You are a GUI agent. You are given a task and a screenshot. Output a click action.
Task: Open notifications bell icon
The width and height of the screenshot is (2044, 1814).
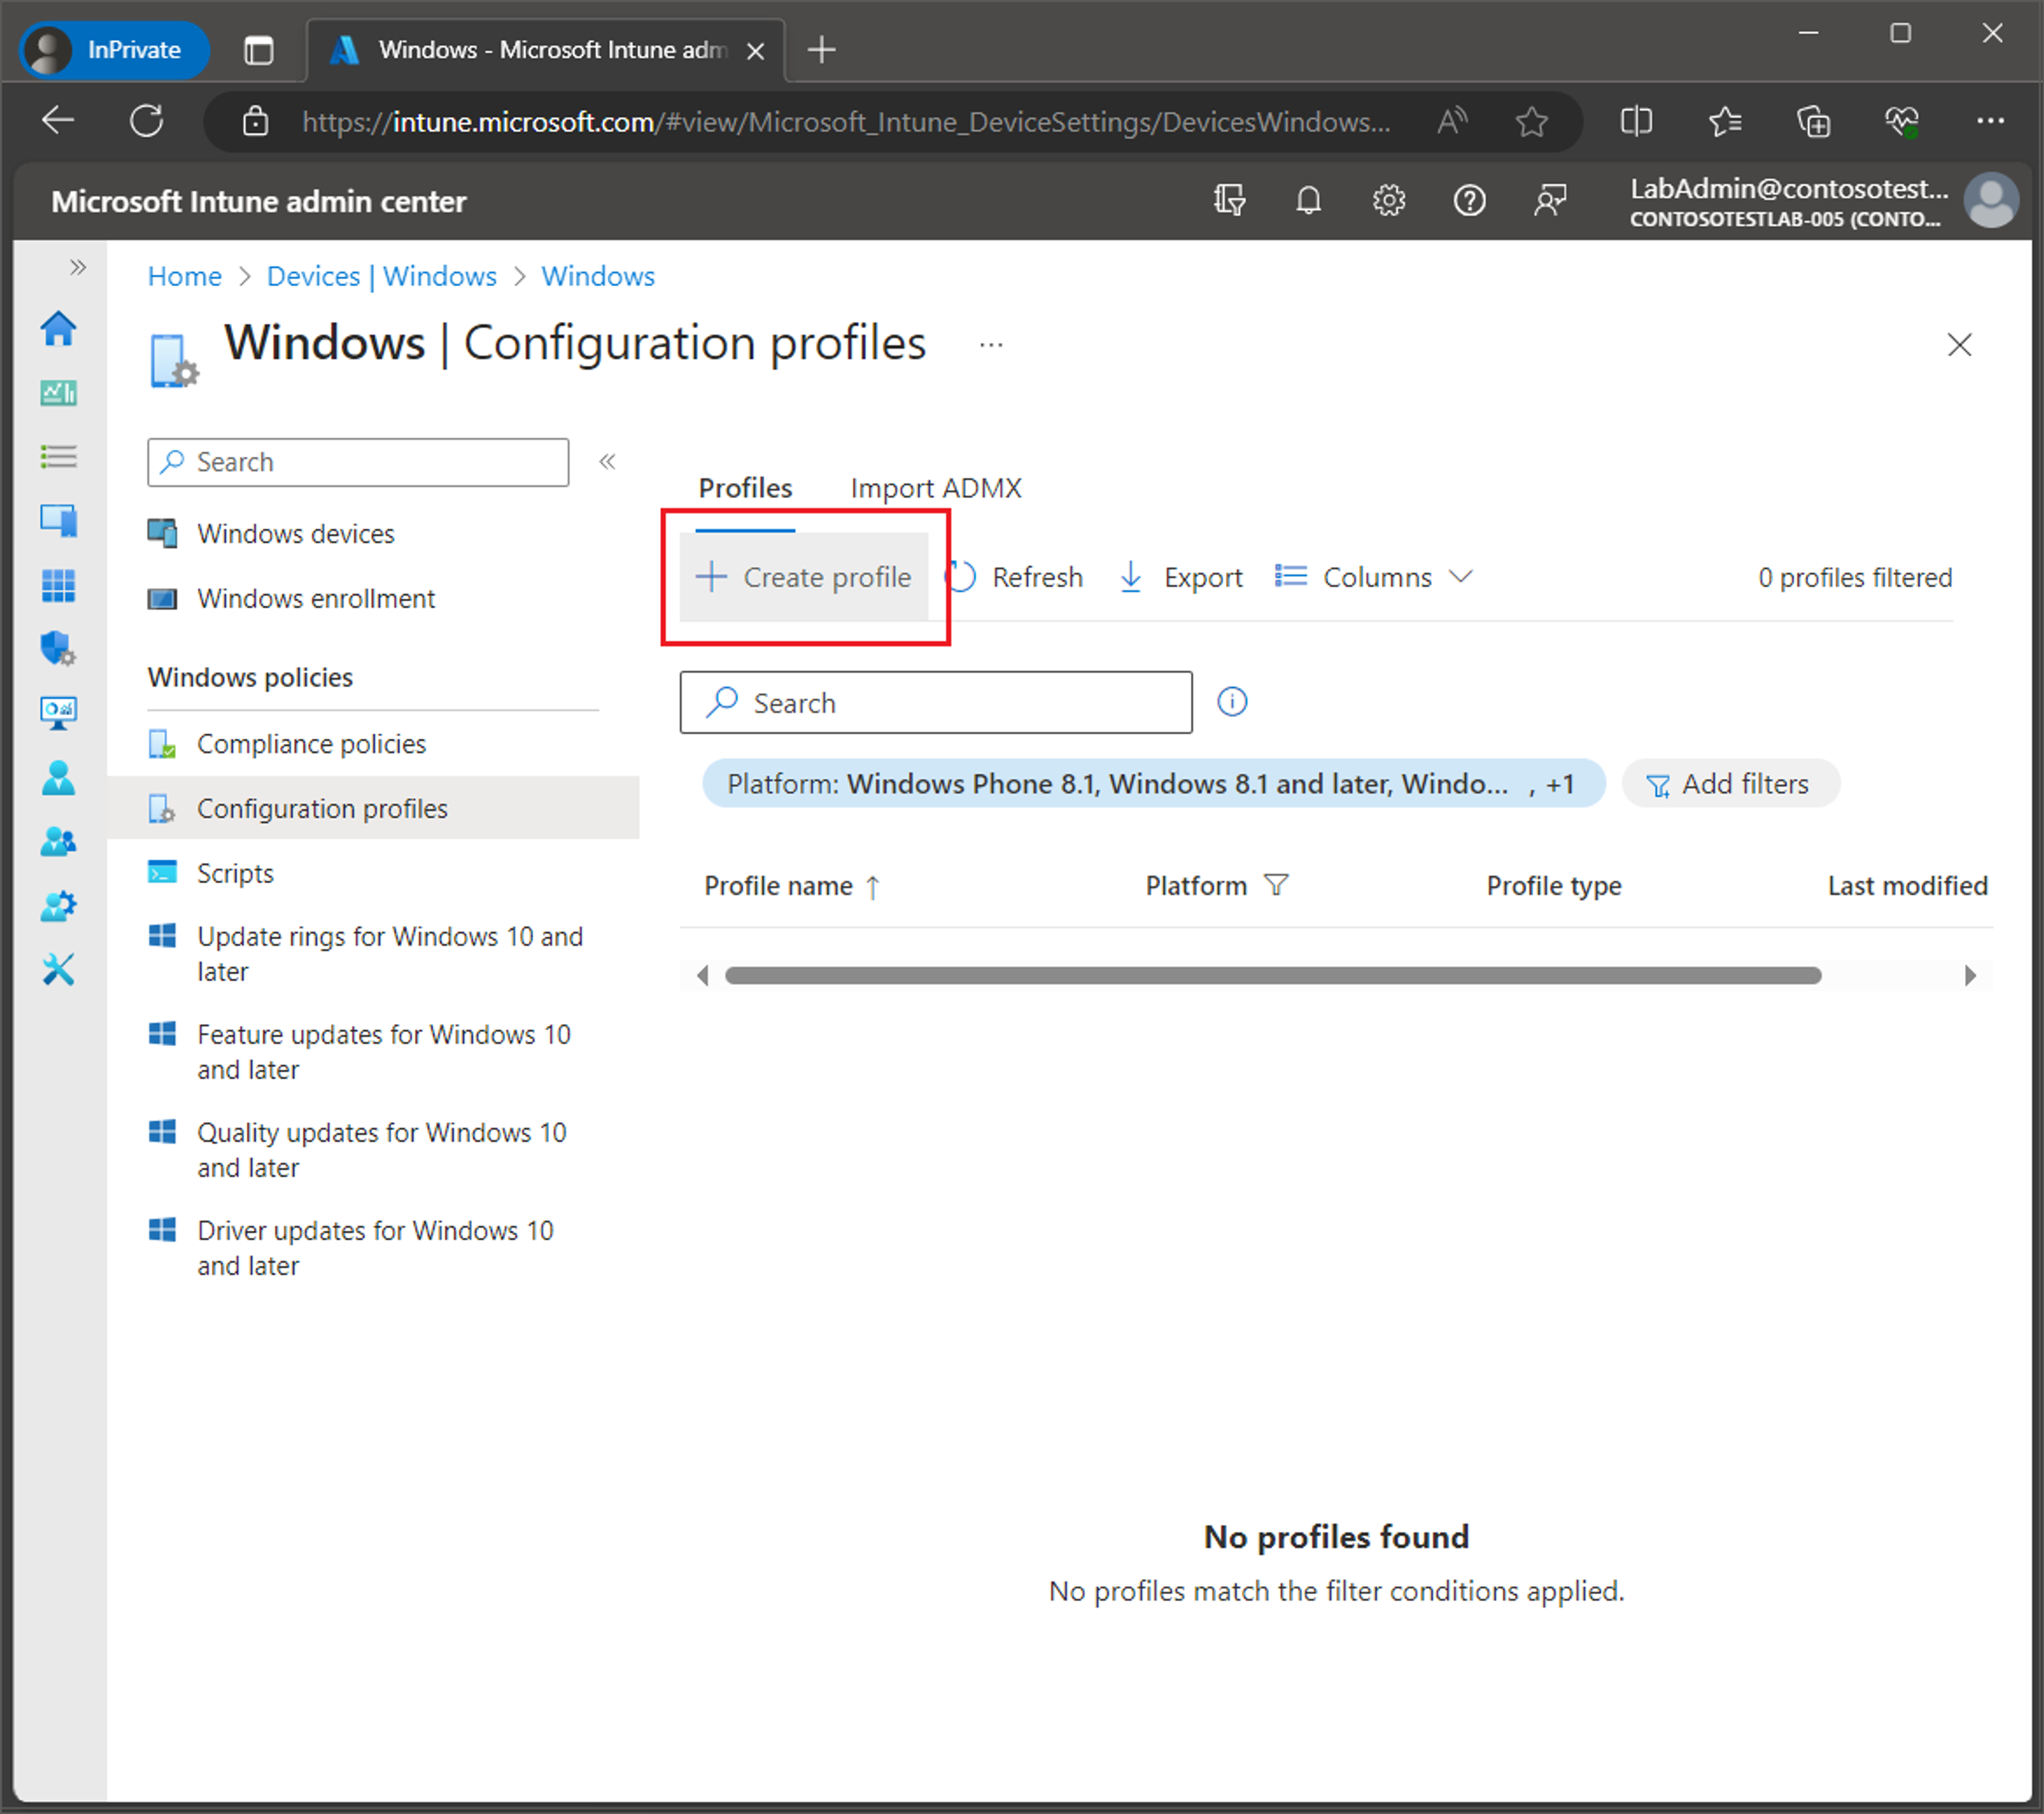click(x=1308, y=201)
